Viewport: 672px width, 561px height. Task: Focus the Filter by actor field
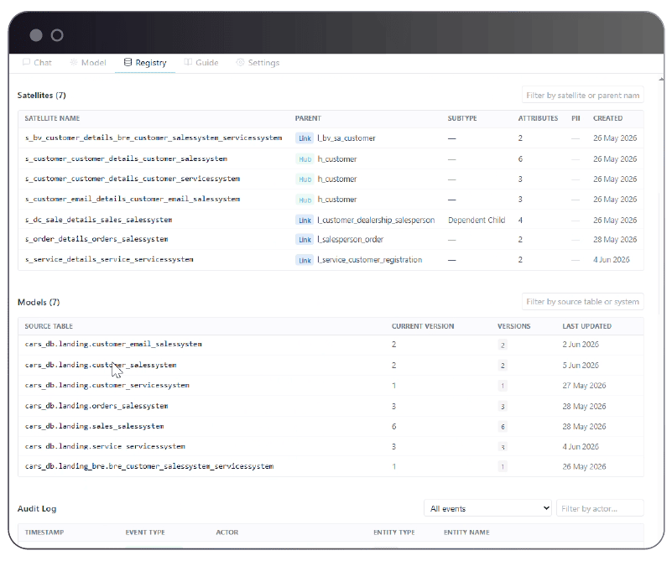point(600,508)
